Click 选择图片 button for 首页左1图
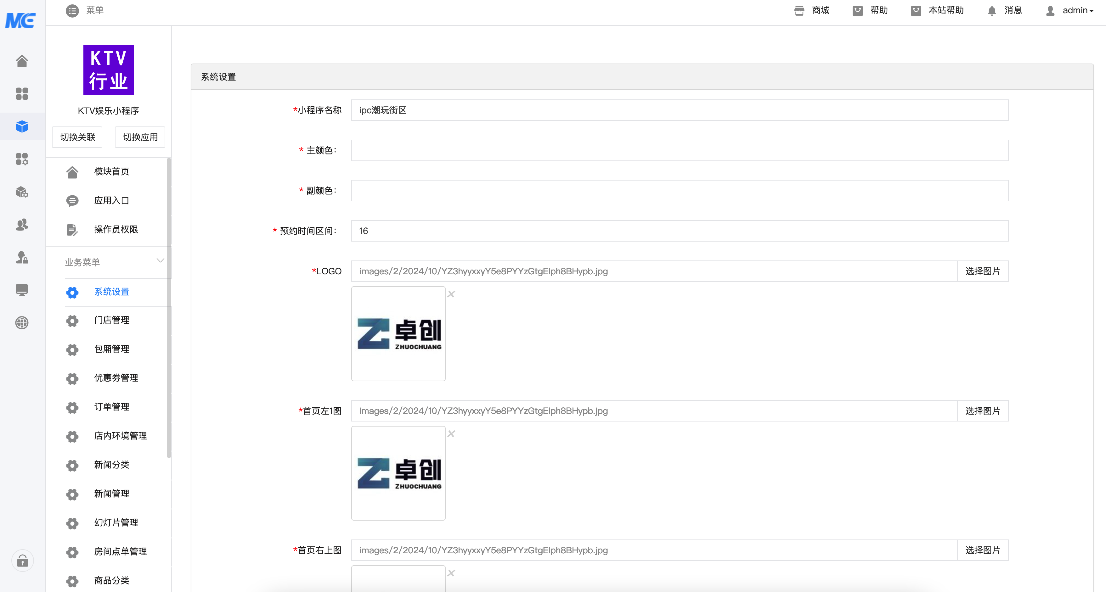 [983, 411]
